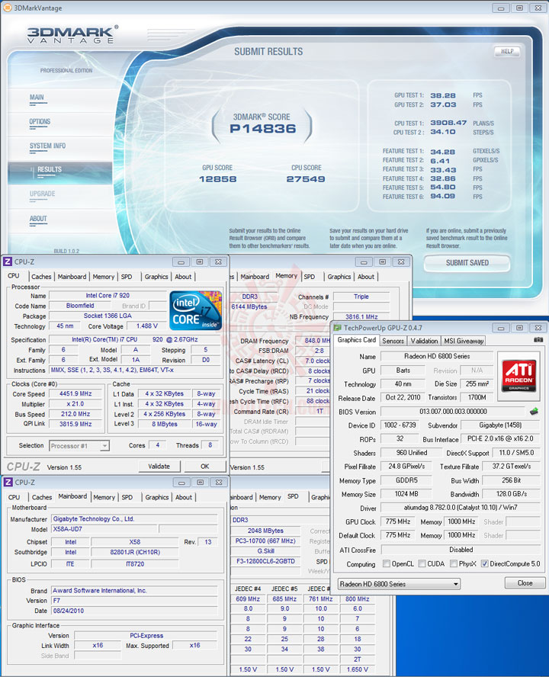
Task: Click the CPU score value 27549
Action: tap(306, 178)
